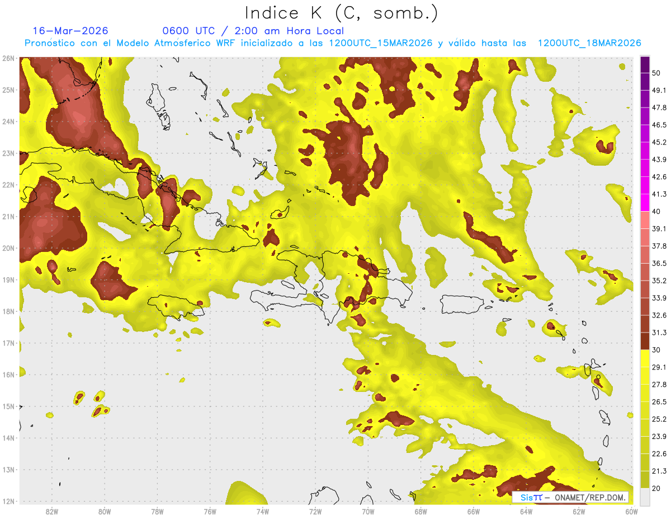The width and height of the screenshot is (671, 519).
Task: Click the "20N" latitude axis label
Action: (x=8, y=248)
